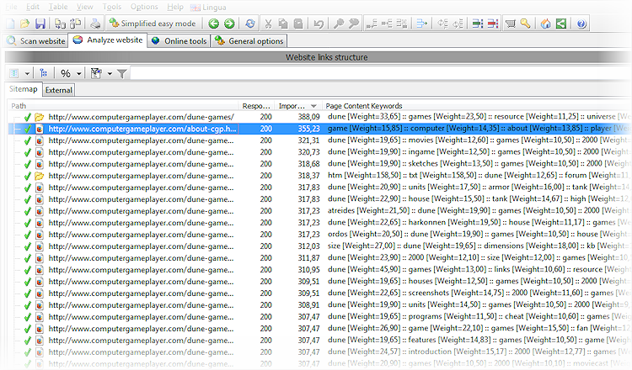Image resolution: width=632 pixels, height=370 pixels.
Task: Click the blue tree export arrow icon
Action: [x=421, y=24]
